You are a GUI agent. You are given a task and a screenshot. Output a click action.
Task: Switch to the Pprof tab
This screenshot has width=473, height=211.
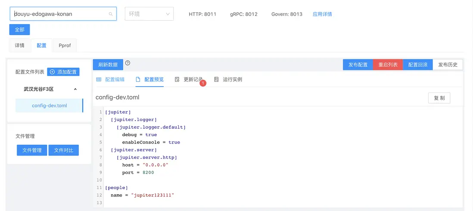(65, 46)
